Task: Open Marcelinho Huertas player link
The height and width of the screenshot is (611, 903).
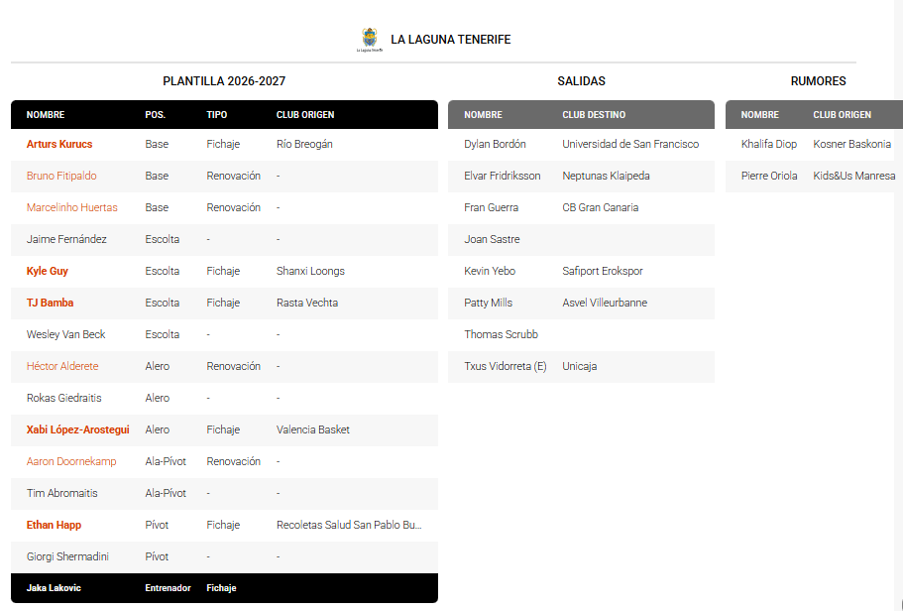Action: pyautogui.click(x=72, y=207)
